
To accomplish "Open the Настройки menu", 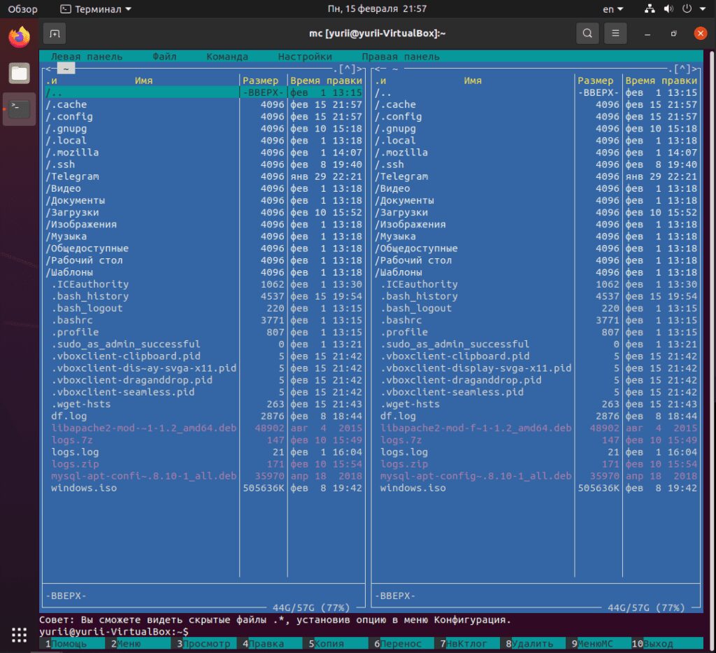I will coord(305,57).
